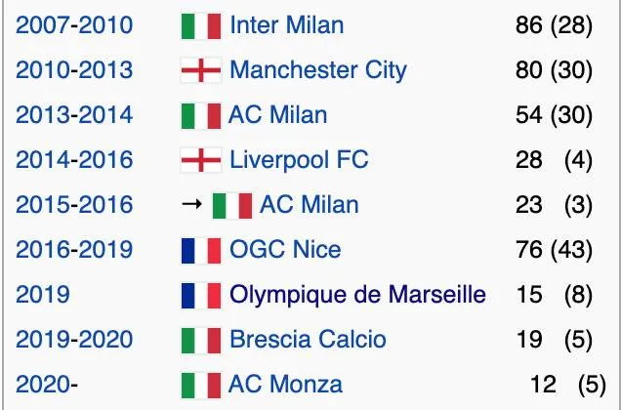The height and width of the screenshot is (410, 621).
Task: Open the Brescia Calcio link
Action: (308, 340)
